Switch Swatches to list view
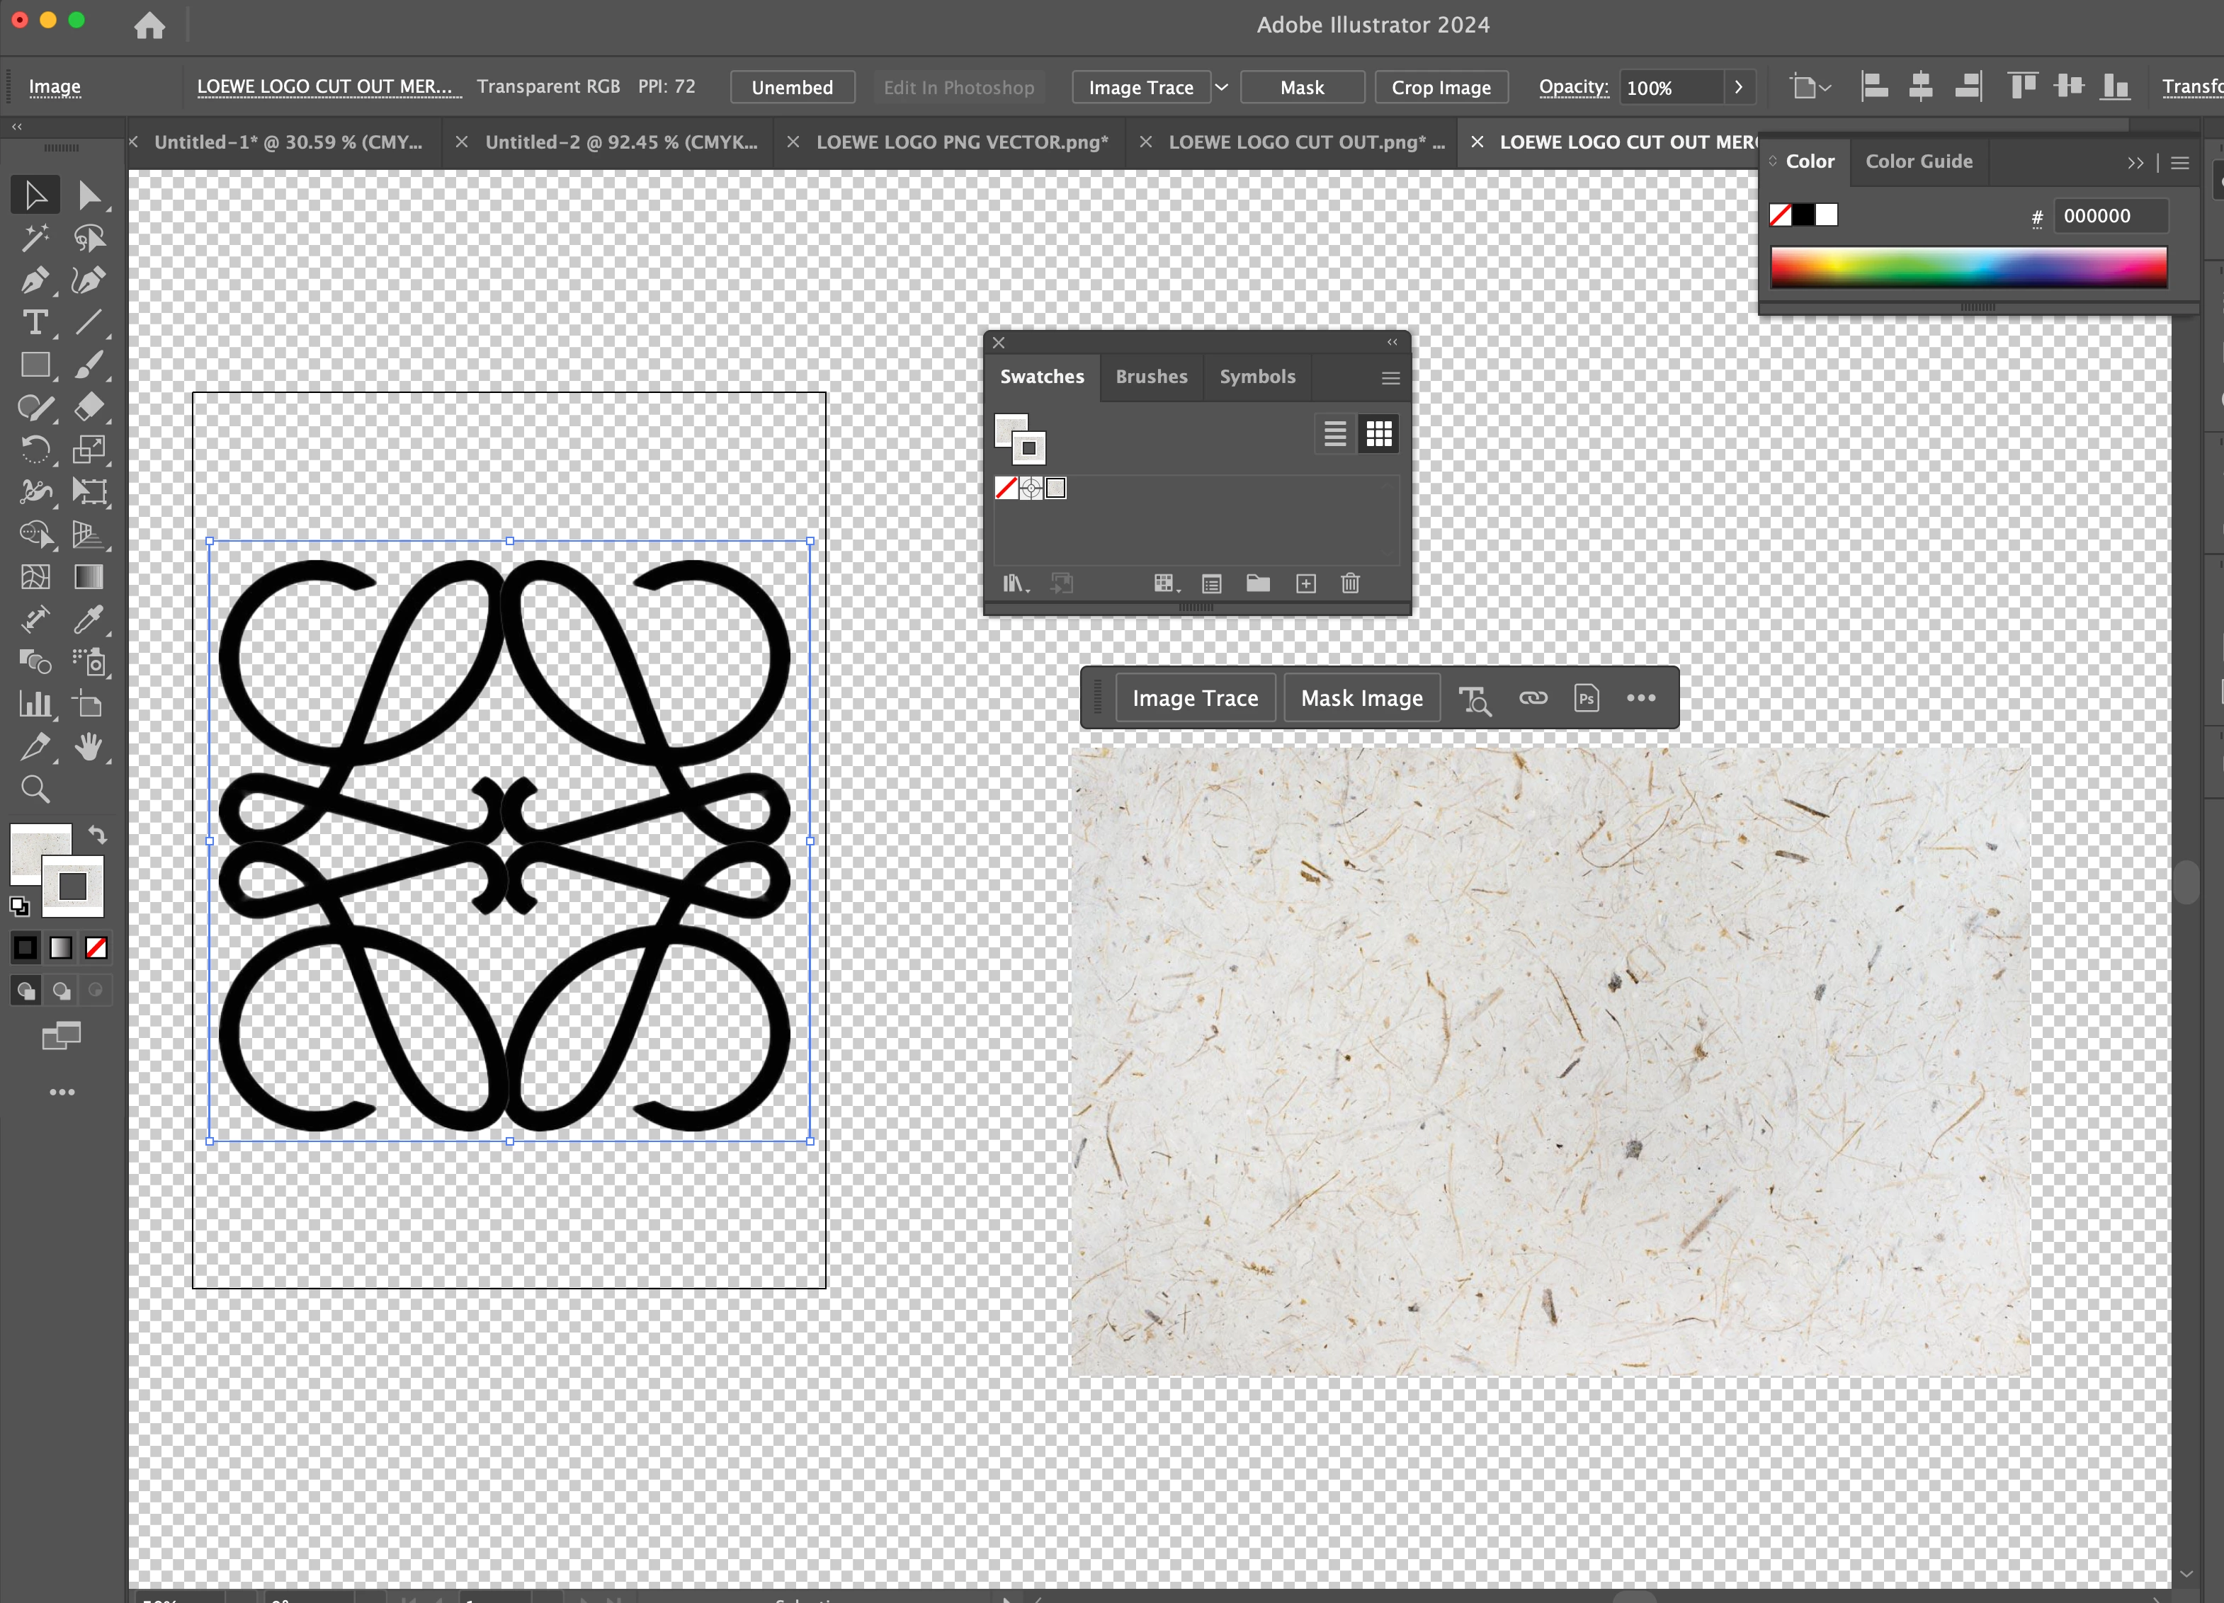This screenshot has height=1603, width=2224. tap(1334, 433)
